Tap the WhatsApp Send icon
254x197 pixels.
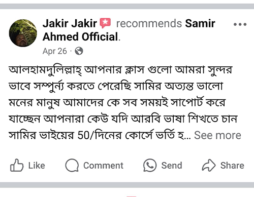(x=150, y=165)
